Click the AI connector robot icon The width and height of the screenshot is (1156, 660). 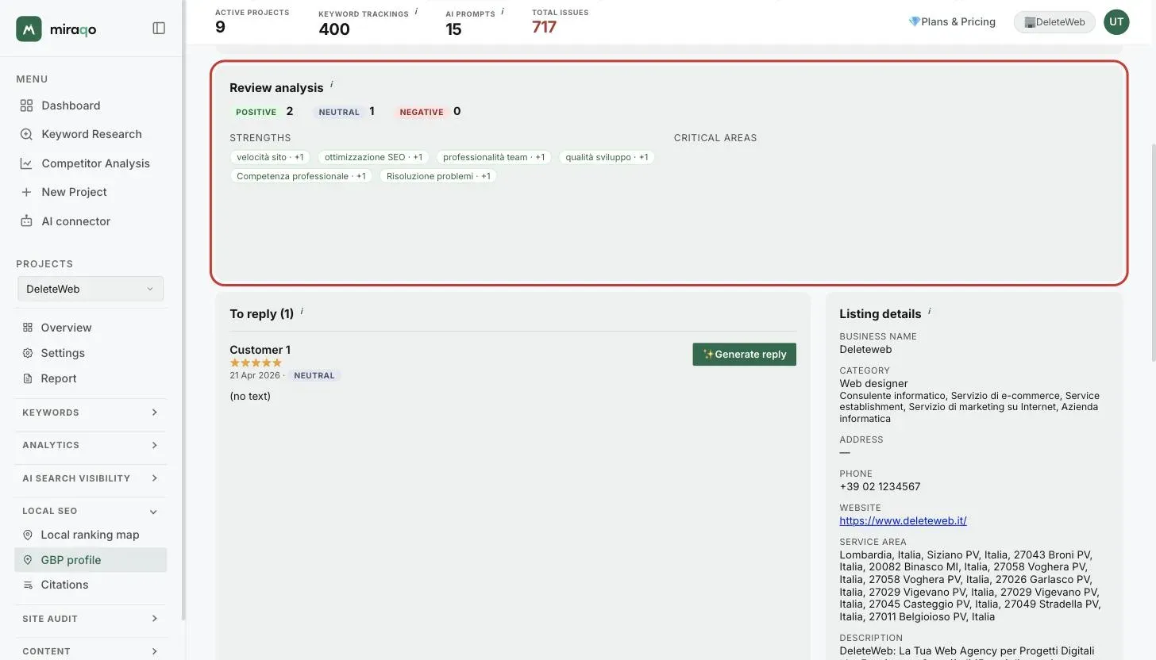(26, 221)
